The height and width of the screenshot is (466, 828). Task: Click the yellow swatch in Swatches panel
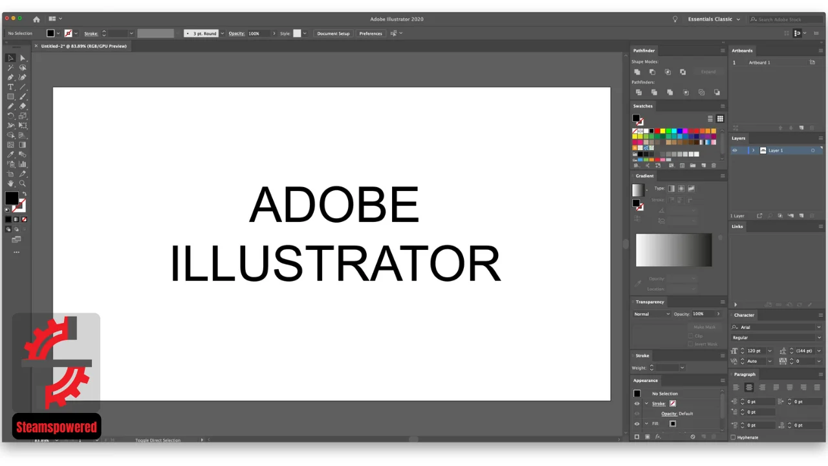pos(662,131)
